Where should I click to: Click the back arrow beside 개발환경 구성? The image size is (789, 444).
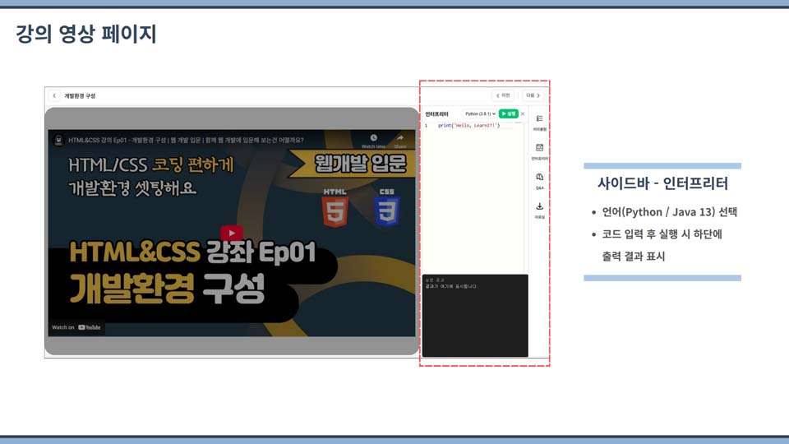(54, 96)
